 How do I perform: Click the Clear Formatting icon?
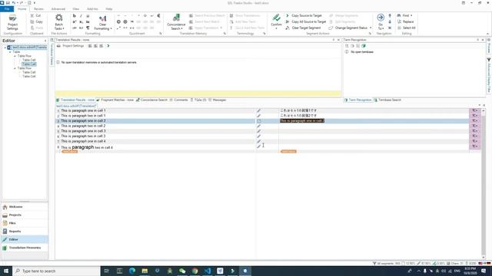pyautogui.click(x=102, y=18)
